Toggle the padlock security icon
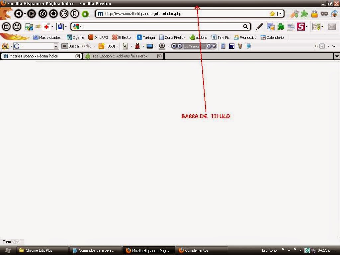This screenshot has height=255, width=340. 314,14
